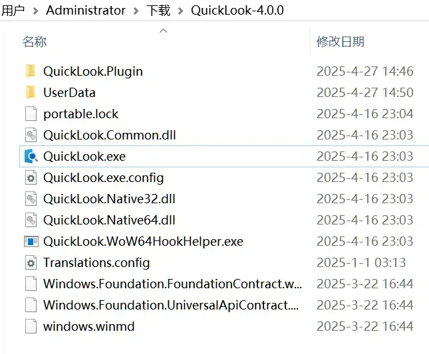
Task: Click the QuickLook.Plugin folder icon
Action: coord(31,71)
